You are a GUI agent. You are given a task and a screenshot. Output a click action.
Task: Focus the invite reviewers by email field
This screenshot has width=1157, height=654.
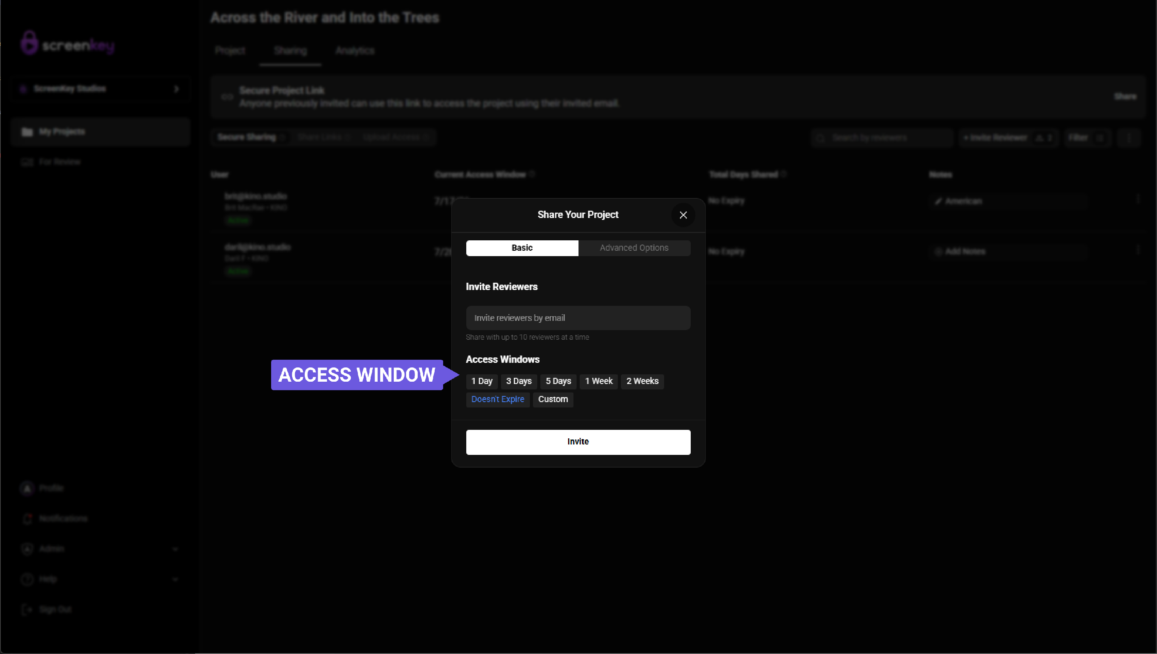(x=578, y=318)
